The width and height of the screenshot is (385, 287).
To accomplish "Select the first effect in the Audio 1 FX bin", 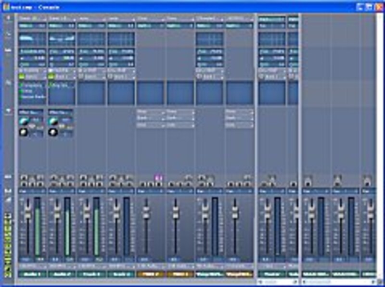I will [x=32, y=86].
